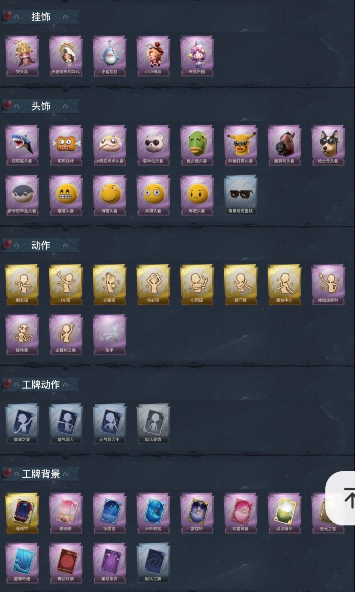Choose the 像素朋克墨镜 pixel sunglasses
The width and height of the screenshot is (355, 592).
(x=240, y=195)
